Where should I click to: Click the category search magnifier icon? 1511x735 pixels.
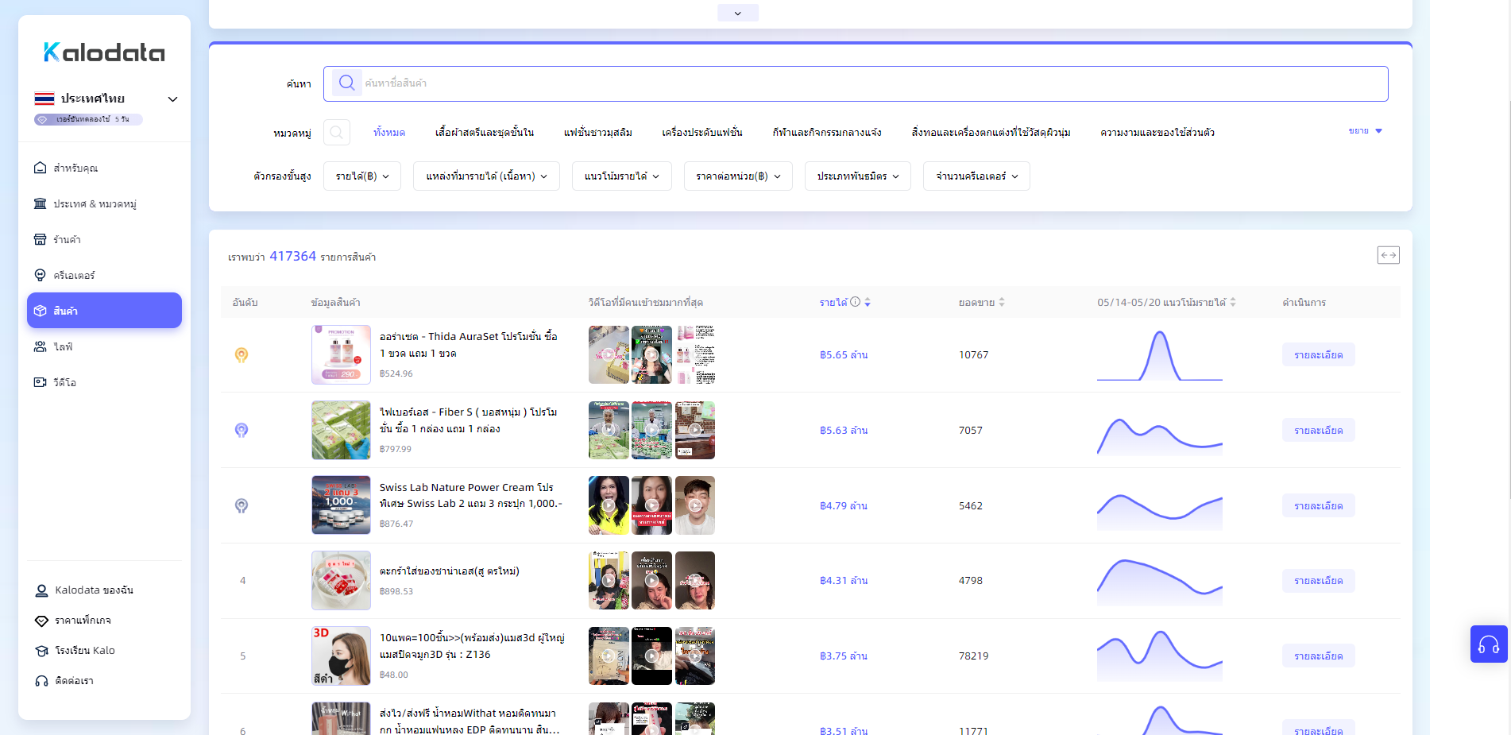pos(336,132)
